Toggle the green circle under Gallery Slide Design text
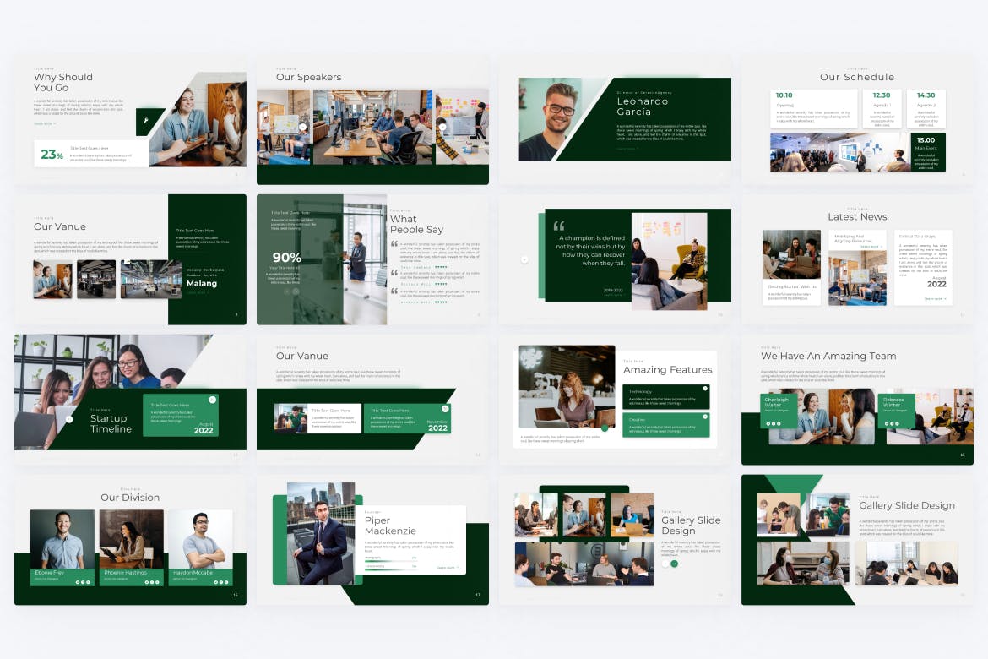The image size is (988, 659). pyautogui.click(x=674, y=564)
